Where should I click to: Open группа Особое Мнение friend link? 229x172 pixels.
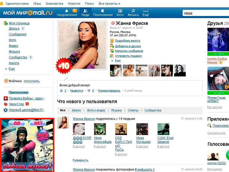[x=217, y=61]
